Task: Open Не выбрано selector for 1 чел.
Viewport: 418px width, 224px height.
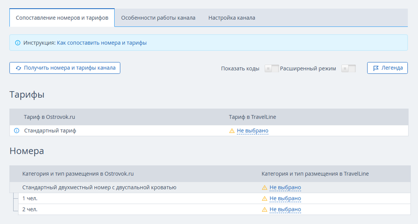Action: [x=285, y=199]
